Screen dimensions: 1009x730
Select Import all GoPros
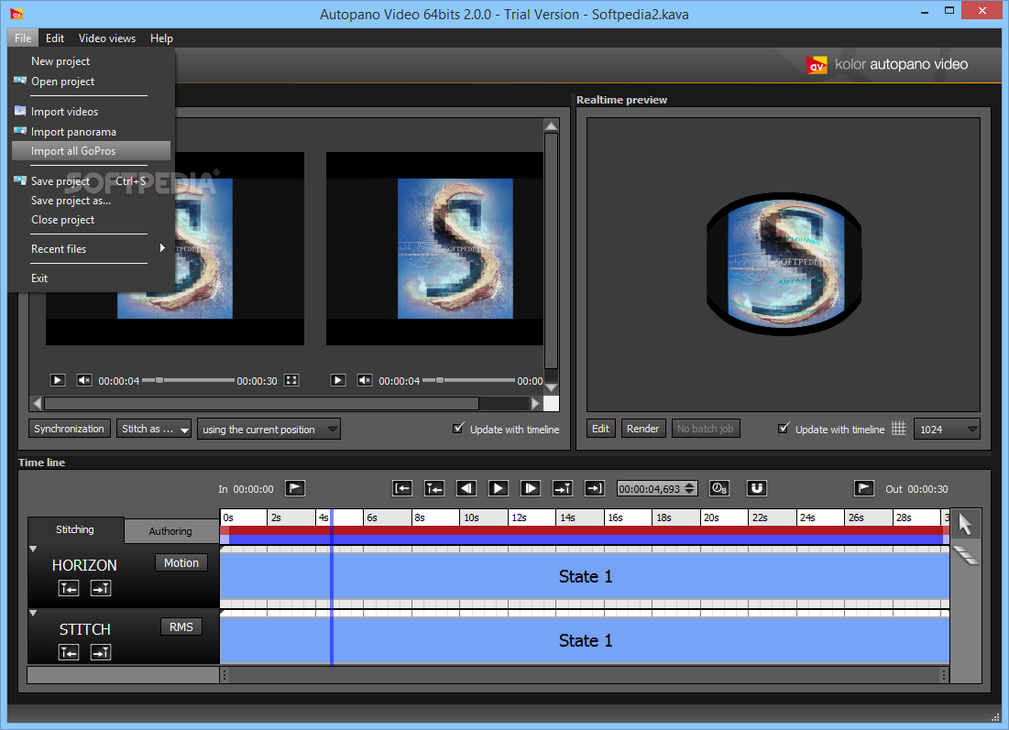(92, 150)
